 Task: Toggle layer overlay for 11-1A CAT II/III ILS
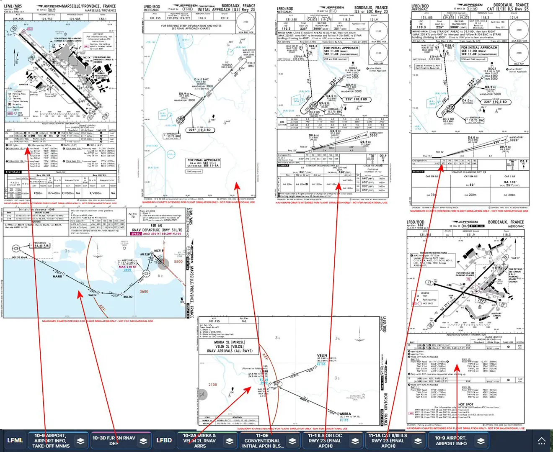[x=418, y=441]
